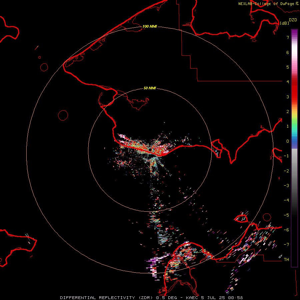The image size is (300, 300).
Task: Click the 100 NMI range ring label
Action: (150, 26)
